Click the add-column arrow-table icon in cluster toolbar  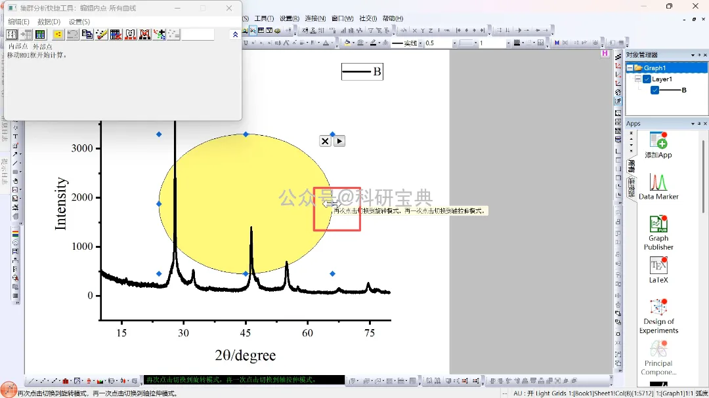tap(26, 34)
